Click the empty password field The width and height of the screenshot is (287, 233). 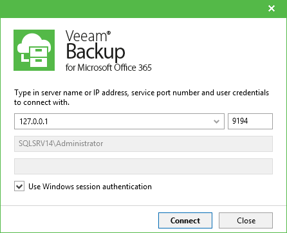[x=143, y=166]
